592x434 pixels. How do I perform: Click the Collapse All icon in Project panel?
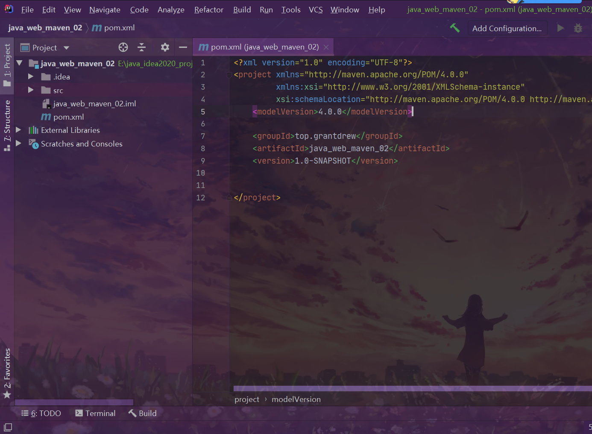(142, 47)
